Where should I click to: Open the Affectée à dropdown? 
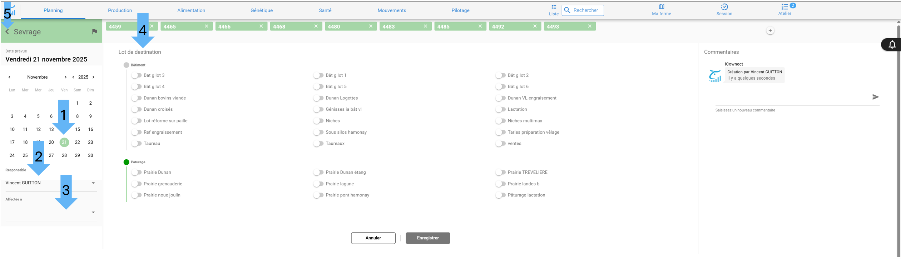point(51,212)
